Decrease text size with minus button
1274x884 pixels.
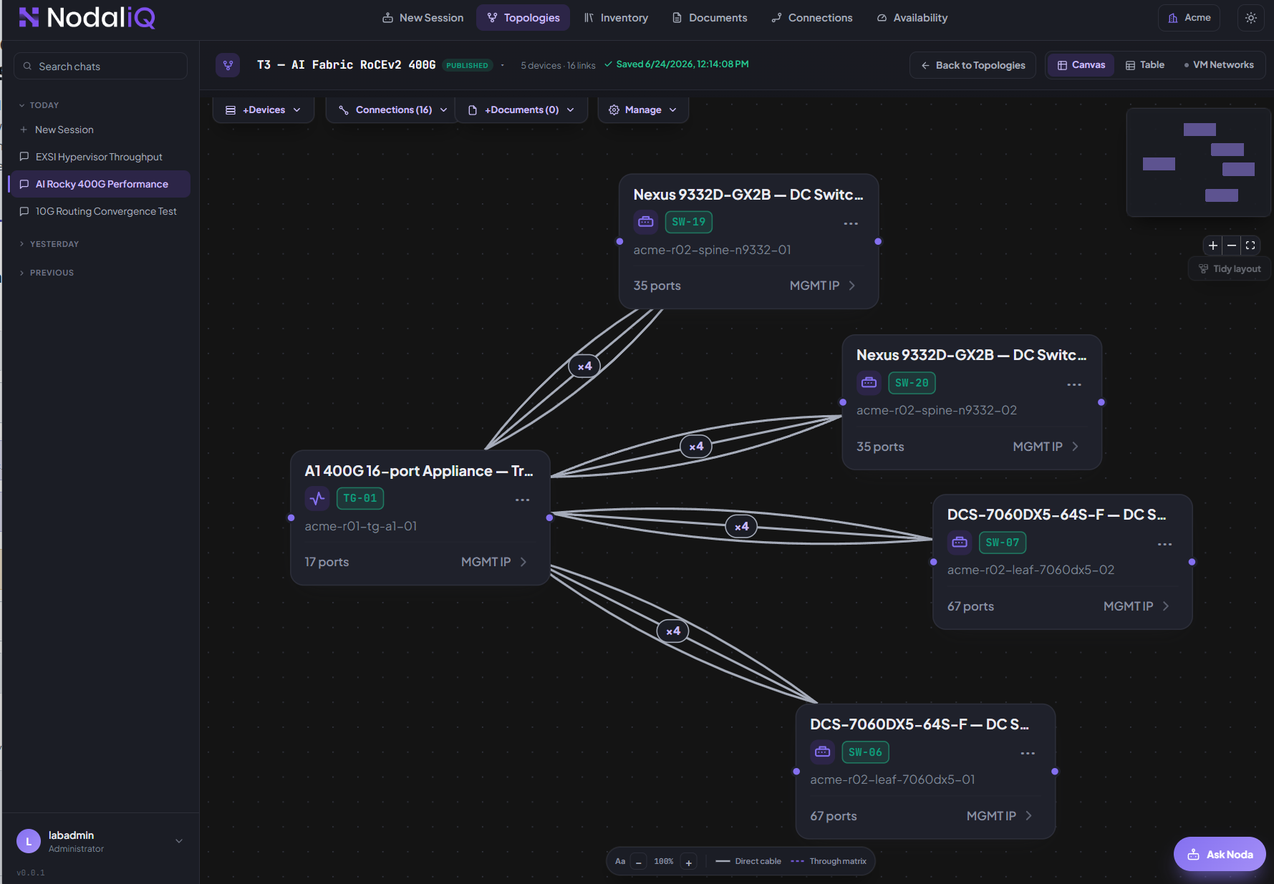(x=639, y=862)
